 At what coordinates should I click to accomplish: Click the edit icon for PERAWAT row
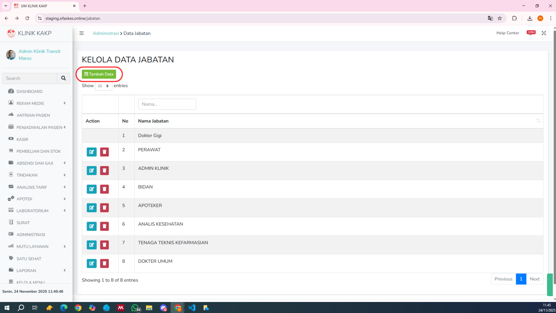click(x=92, y=152)
